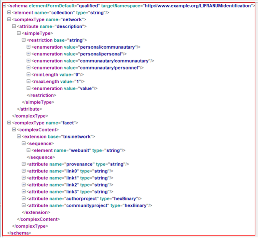Collapse the complexType facet node
This screenshot has width=258, height=238.
coord(9,123)
